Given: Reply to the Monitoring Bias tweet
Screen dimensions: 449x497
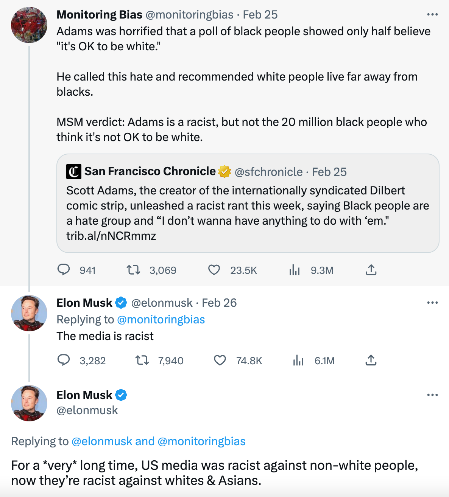Looking at the screenshot, I should point(64,270).
